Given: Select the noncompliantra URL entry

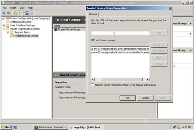Looking at the screenshot, I should point(120,53).
